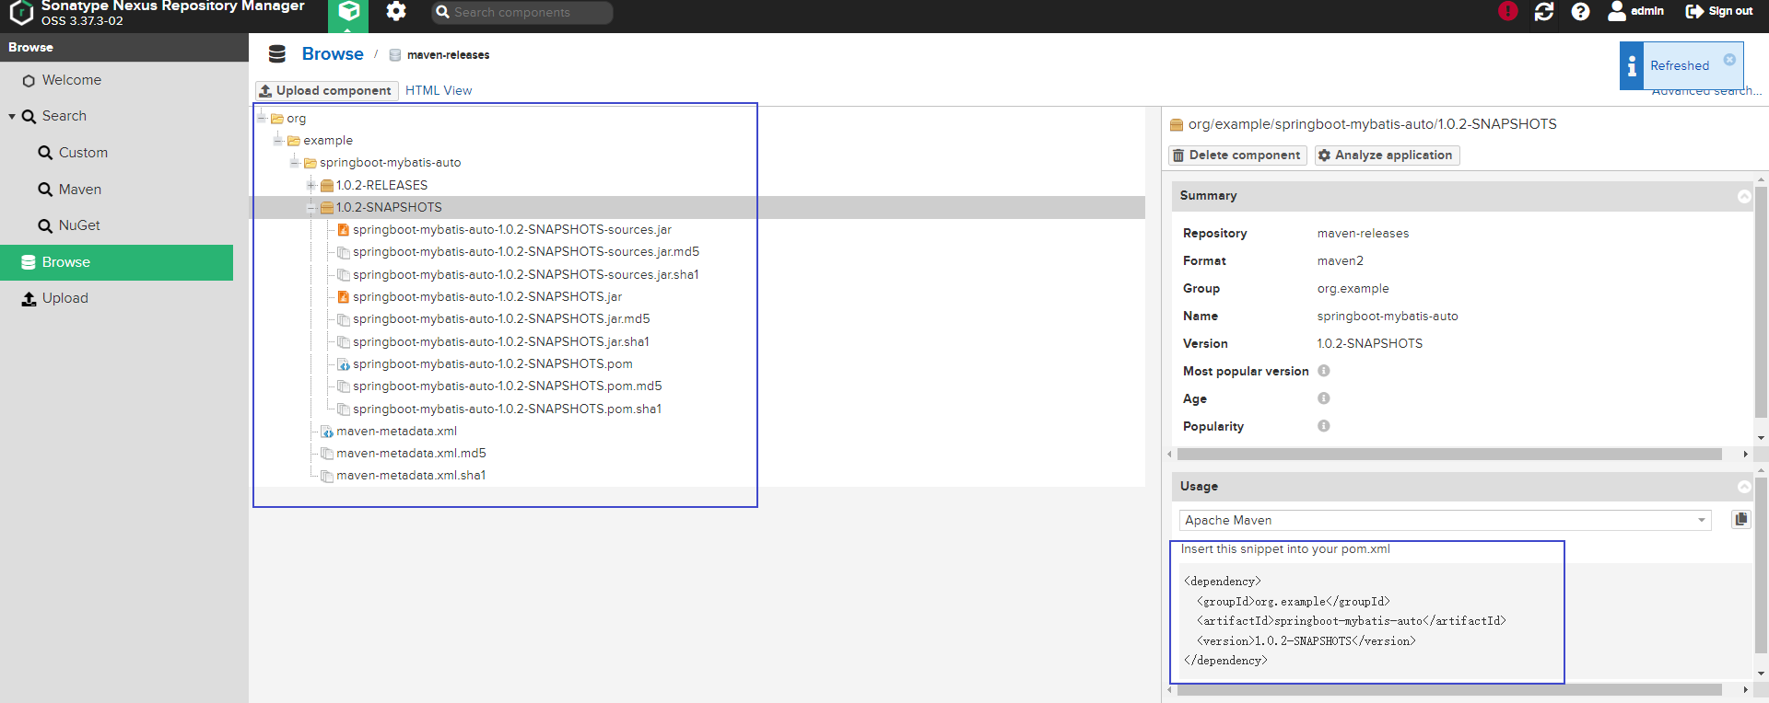
Task: Collapse springboot-mybatis-auto folder node
Action: click(x=295, y=162)
